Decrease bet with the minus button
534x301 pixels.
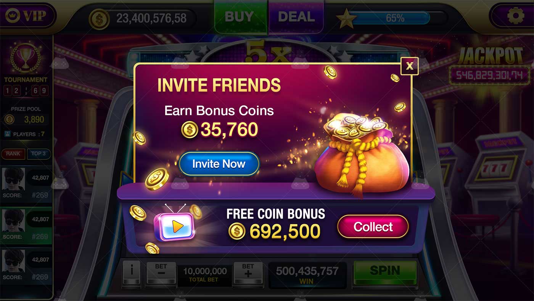click(x=161, y=272)
